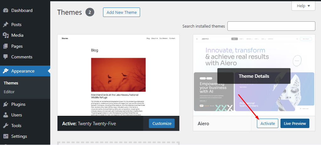This screenshot has width=321, height=145.
Task: Click the Dashboard gauge icon
Action: (6, 10)
